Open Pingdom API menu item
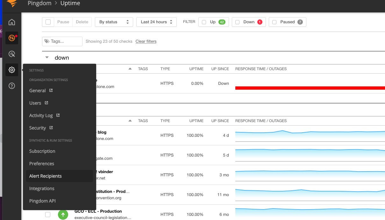The height and width of the screenshot is (220, 385). pos(42,201)
